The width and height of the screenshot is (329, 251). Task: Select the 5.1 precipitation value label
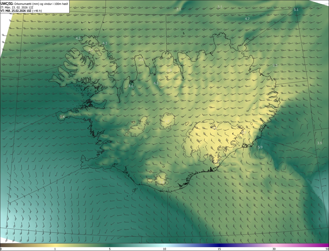[296, 10]
